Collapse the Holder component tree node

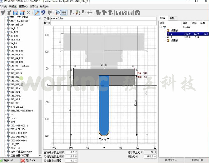[161, 27]
